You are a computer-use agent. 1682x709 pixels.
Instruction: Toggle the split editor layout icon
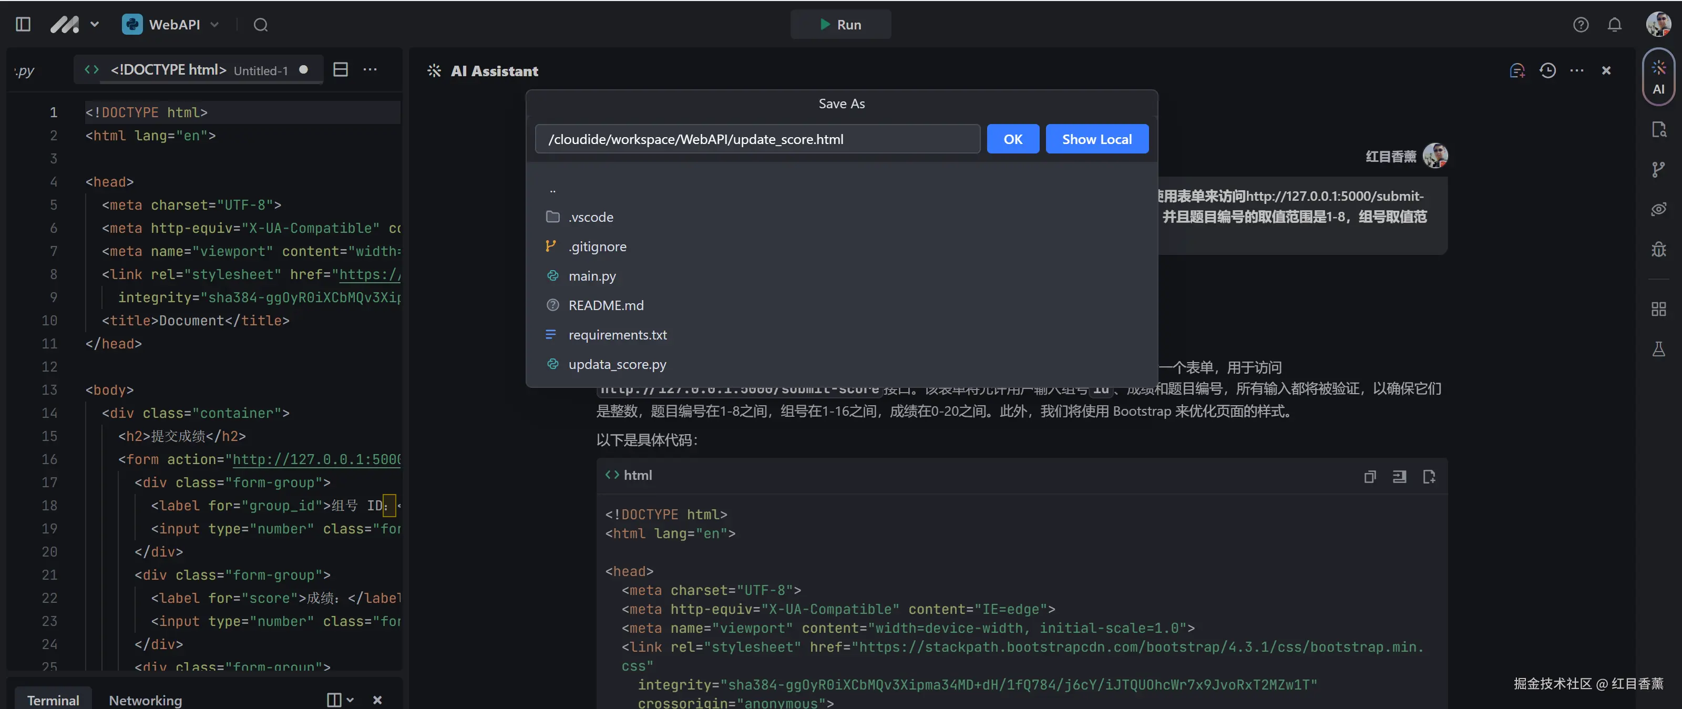pos(340,70)
